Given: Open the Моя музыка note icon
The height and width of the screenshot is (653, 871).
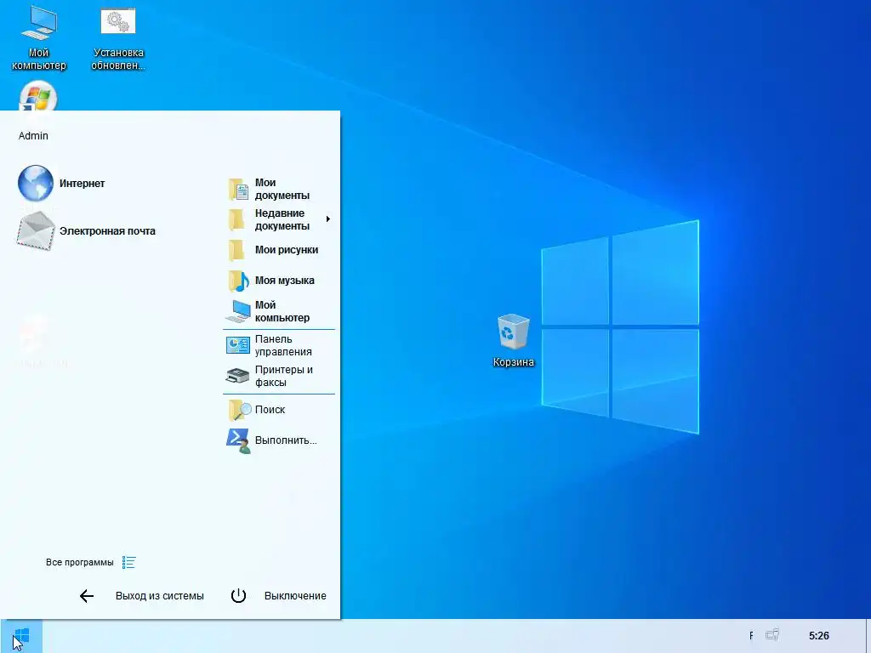Looking at the screenshot, I should (x=238, y=281).
